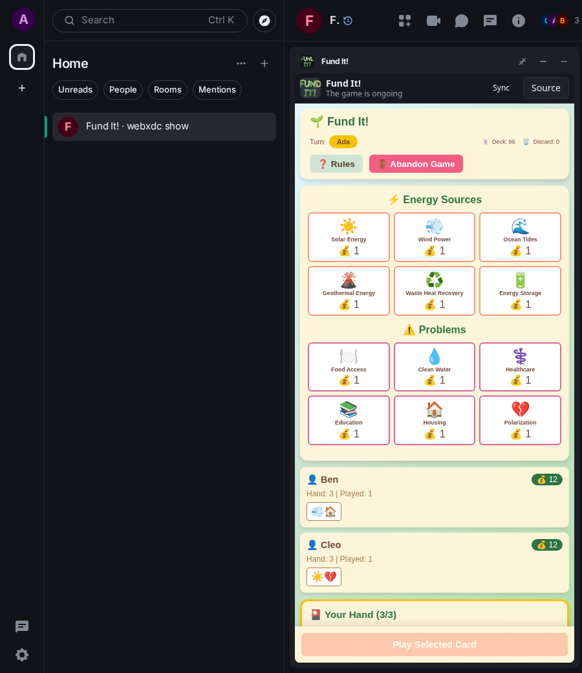Select the Polarization problem card
This screenshot has height=673, width=582.
(x=520, y=420)
